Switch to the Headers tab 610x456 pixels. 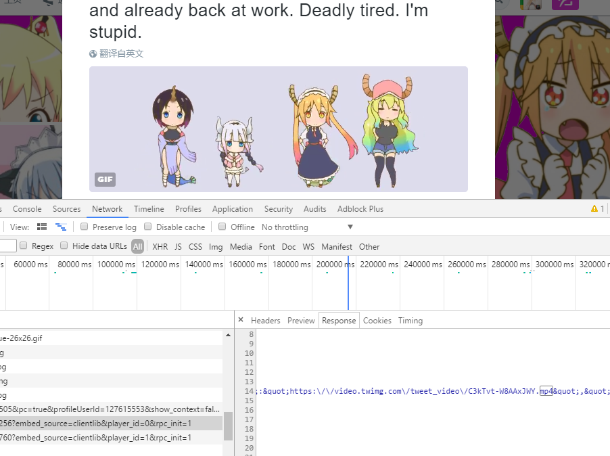(265, 321)
